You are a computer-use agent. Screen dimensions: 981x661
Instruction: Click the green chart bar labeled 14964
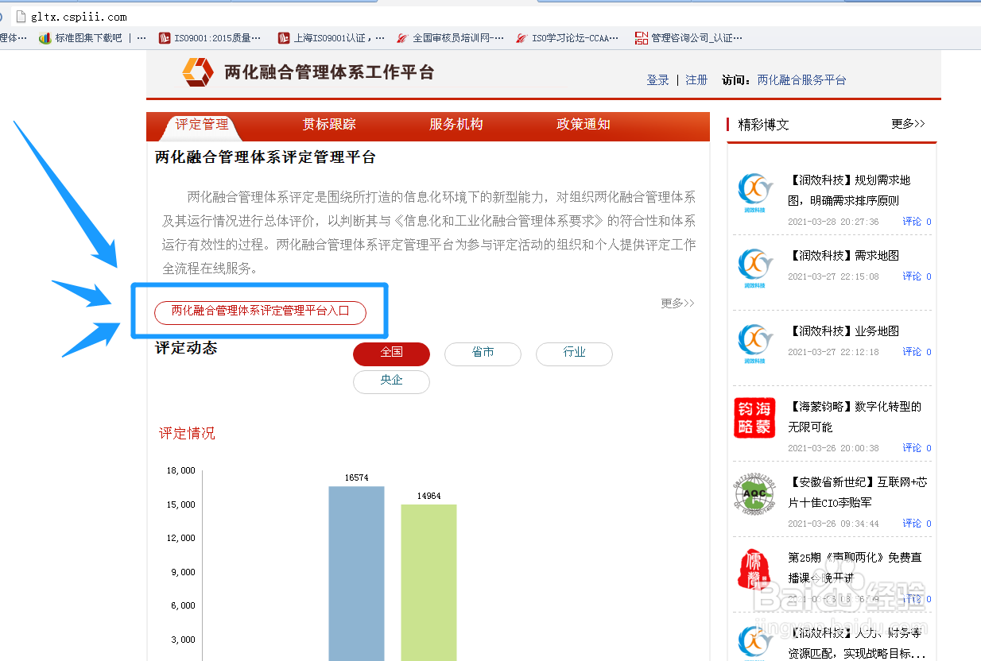point(428,582)
